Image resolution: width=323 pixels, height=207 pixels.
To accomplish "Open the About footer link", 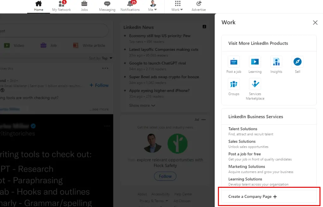I will click(142, 194).
